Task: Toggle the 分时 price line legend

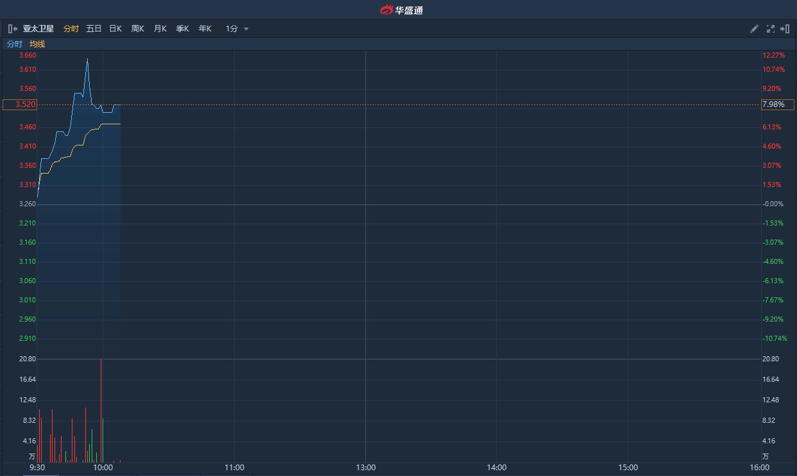Action: 14,44
